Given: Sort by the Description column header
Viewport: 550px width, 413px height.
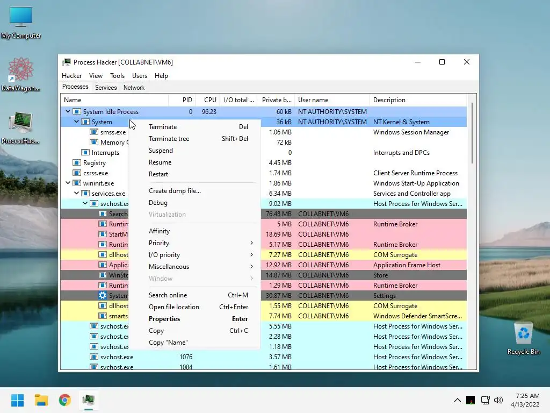Looking at the screenshot, I should tap(418, 99).
